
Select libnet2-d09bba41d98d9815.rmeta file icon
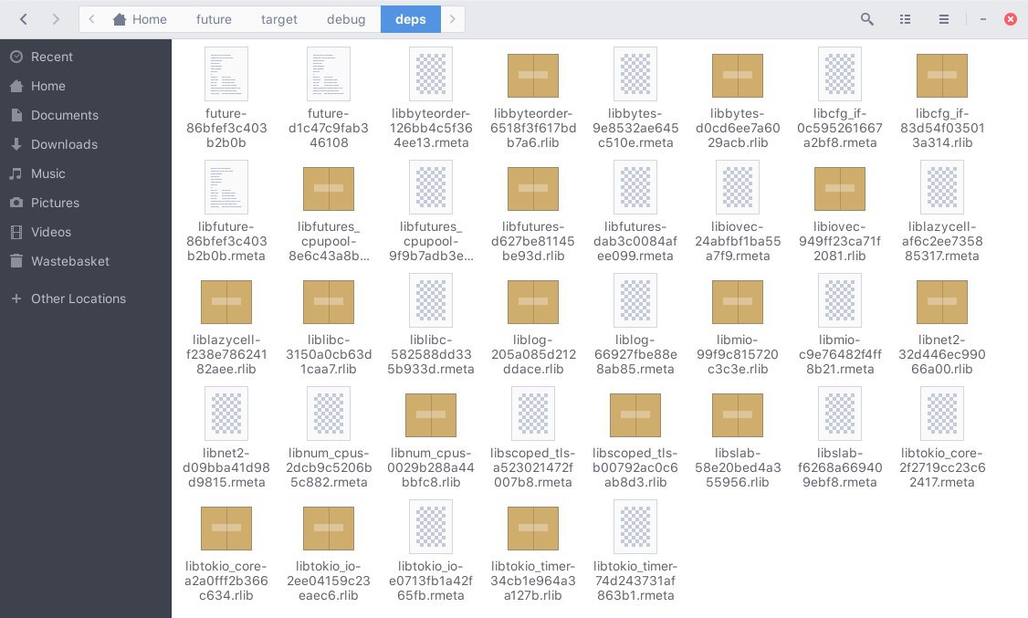(x=226, y=414)
